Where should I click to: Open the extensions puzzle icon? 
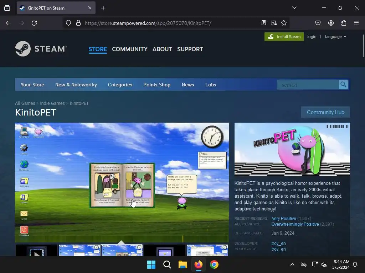pyautogui.click(x=344, y=23)
